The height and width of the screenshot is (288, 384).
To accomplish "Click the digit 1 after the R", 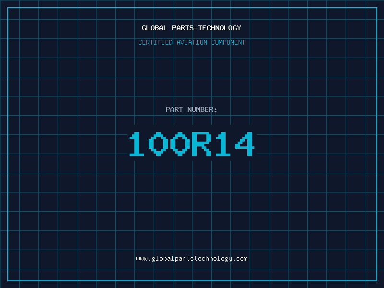I will (x=223, y=144).
